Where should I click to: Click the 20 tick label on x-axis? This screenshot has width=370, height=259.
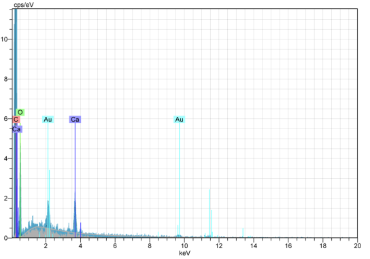357,246
